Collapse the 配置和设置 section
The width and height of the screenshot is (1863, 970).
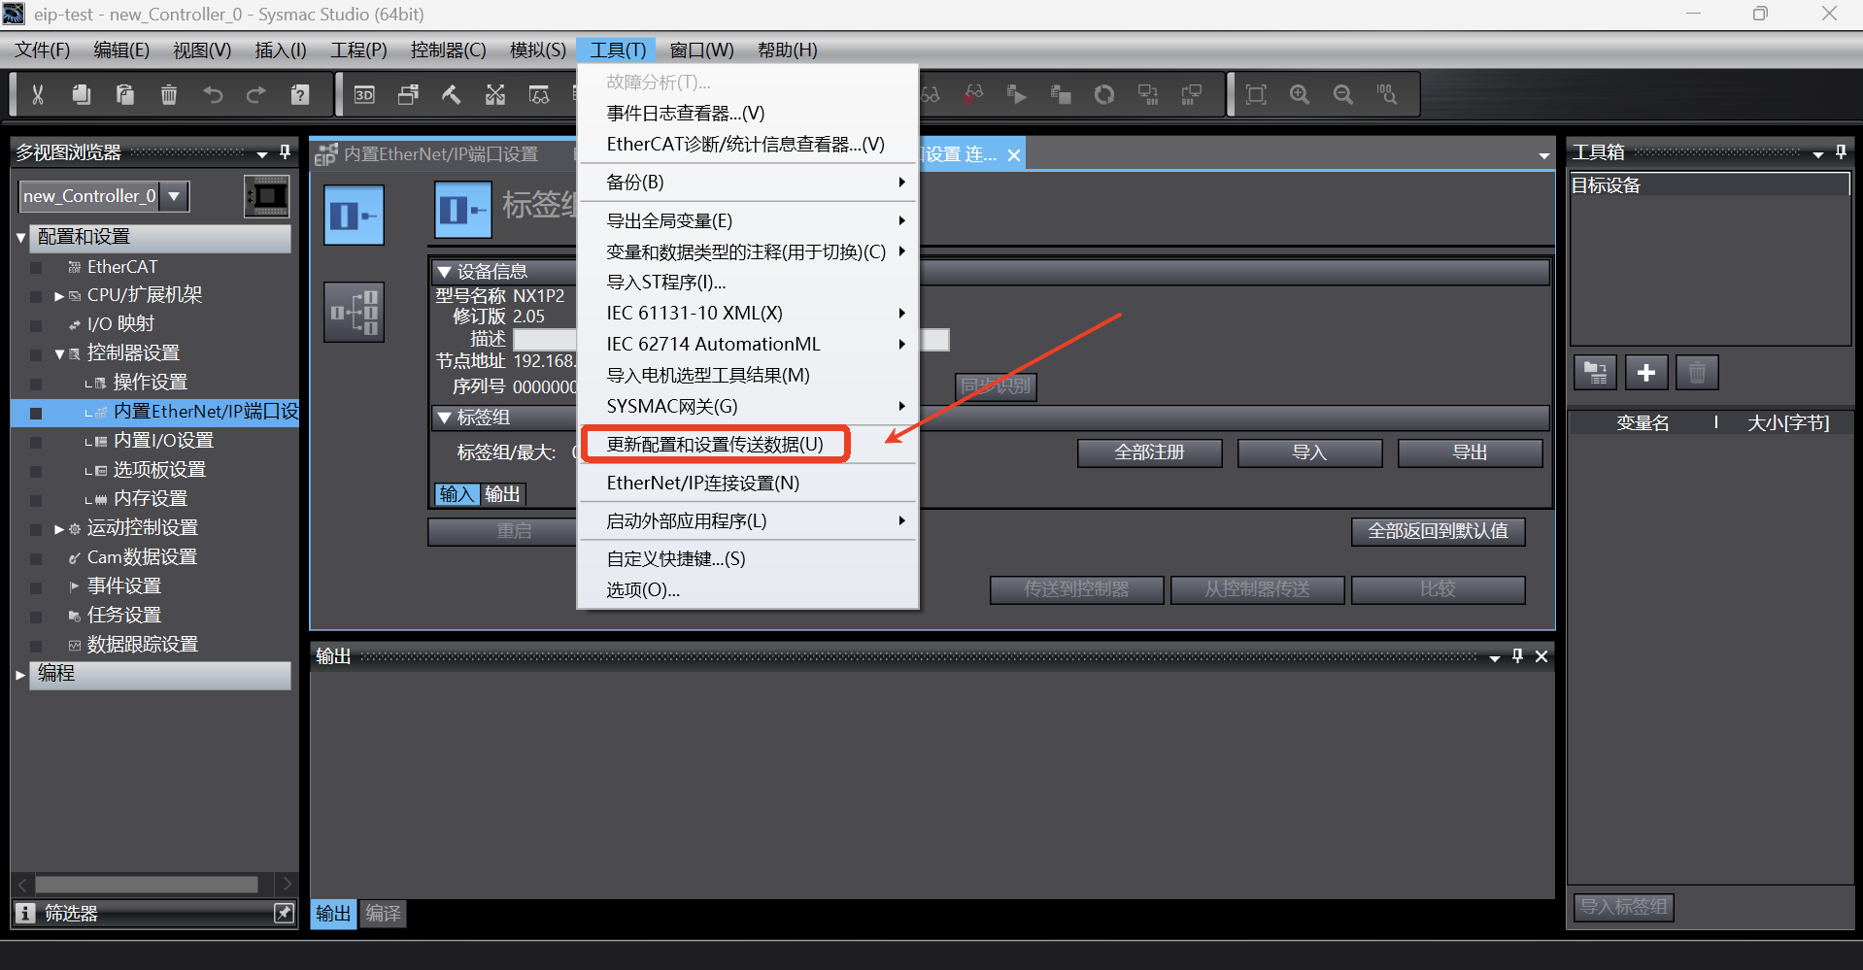coord(21,237)
